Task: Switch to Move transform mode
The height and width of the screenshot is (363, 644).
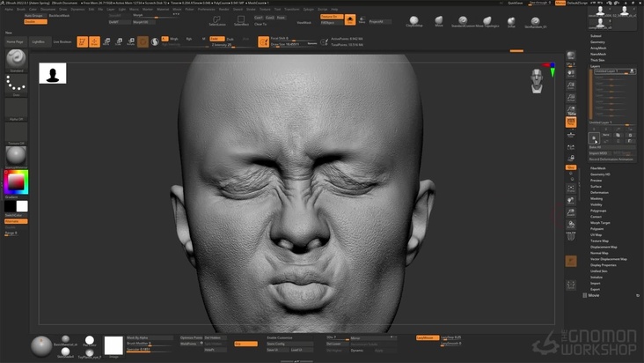Action: pyautogui.click(x=106, y=41)
